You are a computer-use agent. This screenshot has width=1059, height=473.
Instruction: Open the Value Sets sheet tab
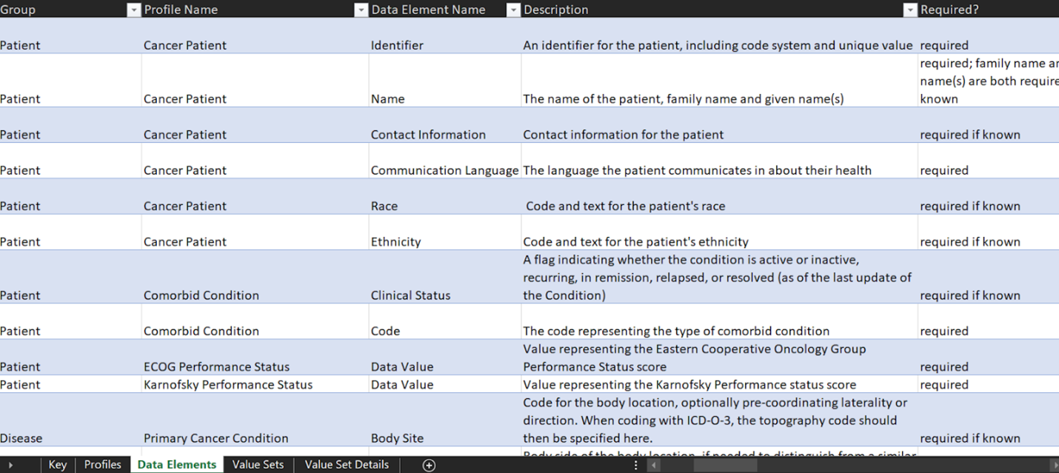click(x=258, y=465)
